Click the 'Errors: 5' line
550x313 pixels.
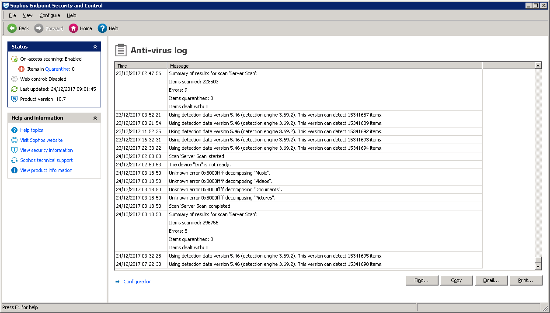178,231
